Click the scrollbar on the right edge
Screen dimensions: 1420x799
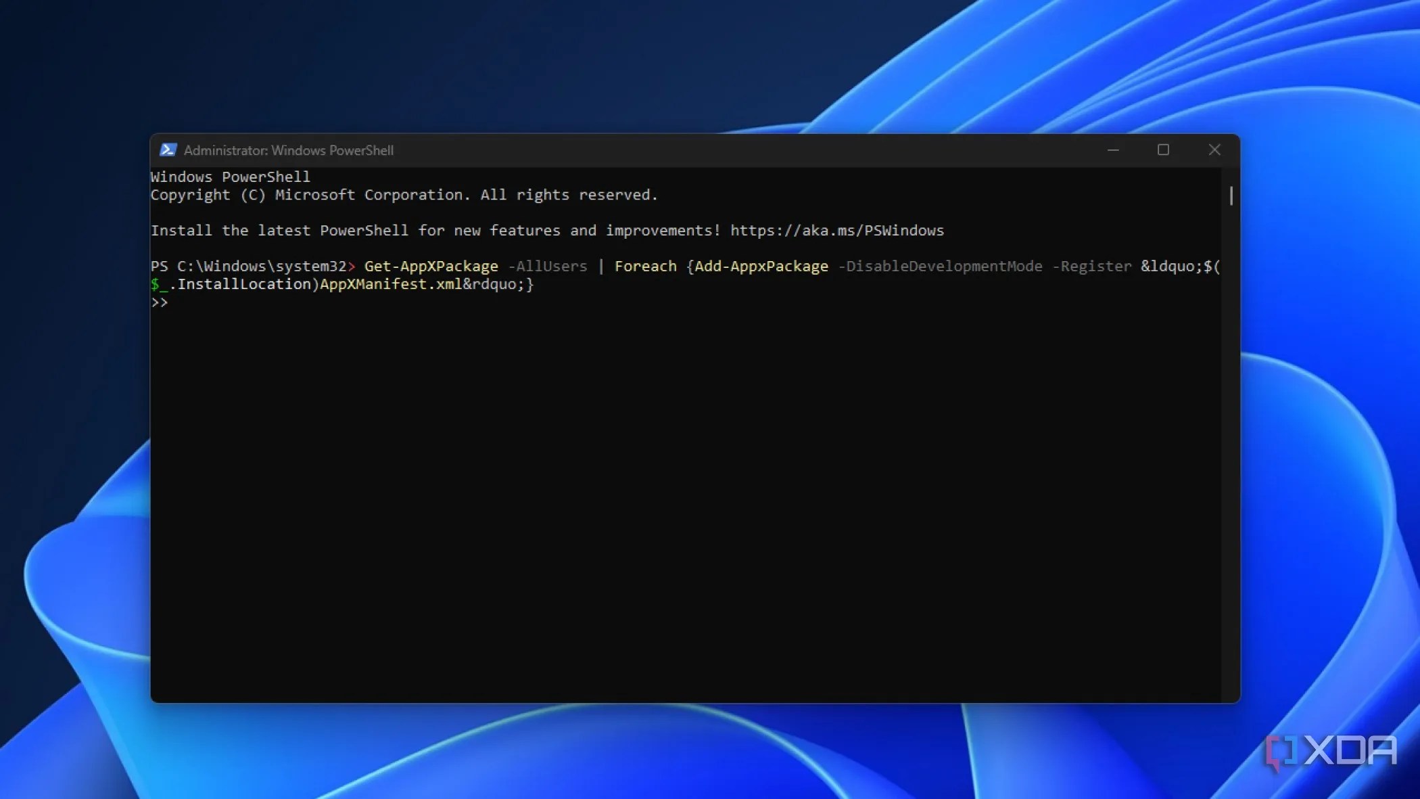(1231, 196)
